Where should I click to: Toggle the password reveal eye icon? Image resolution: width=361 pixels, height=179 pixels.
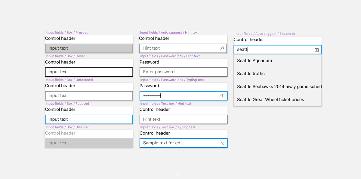(222, 96)
